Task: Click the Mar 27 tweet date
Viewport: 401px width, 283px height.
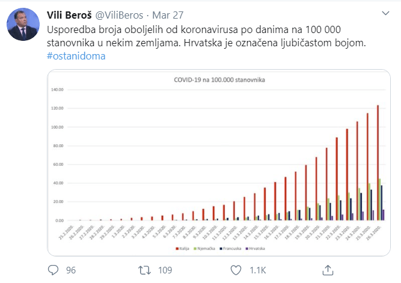Action: [168, 15]
